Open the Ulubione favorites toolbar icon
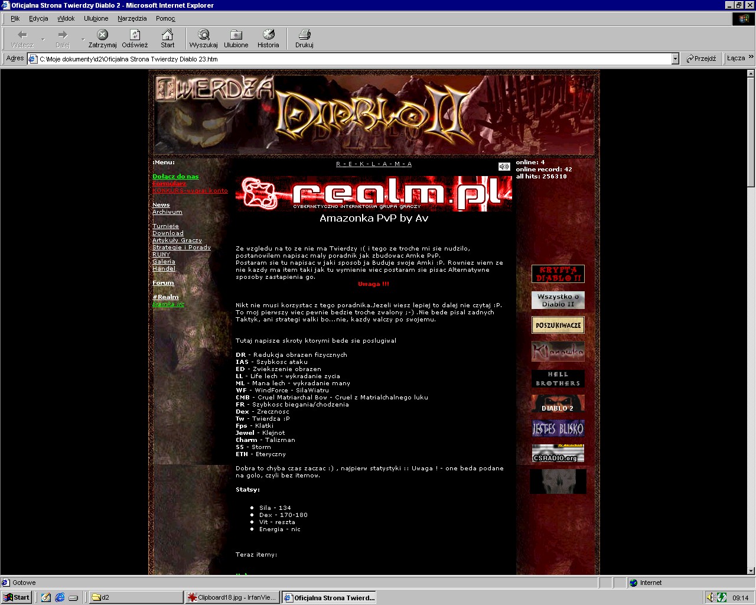The width and height of the screenshot is (756, 605). [236, 35]
